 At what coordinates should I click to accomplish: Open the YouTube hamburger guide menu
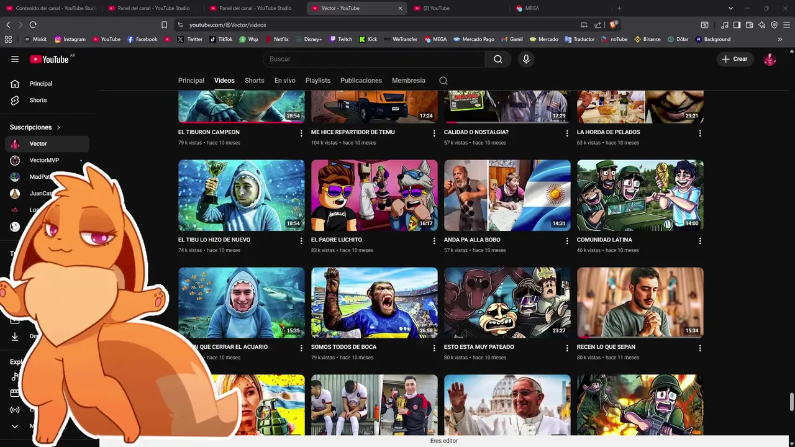pos(15,59)
